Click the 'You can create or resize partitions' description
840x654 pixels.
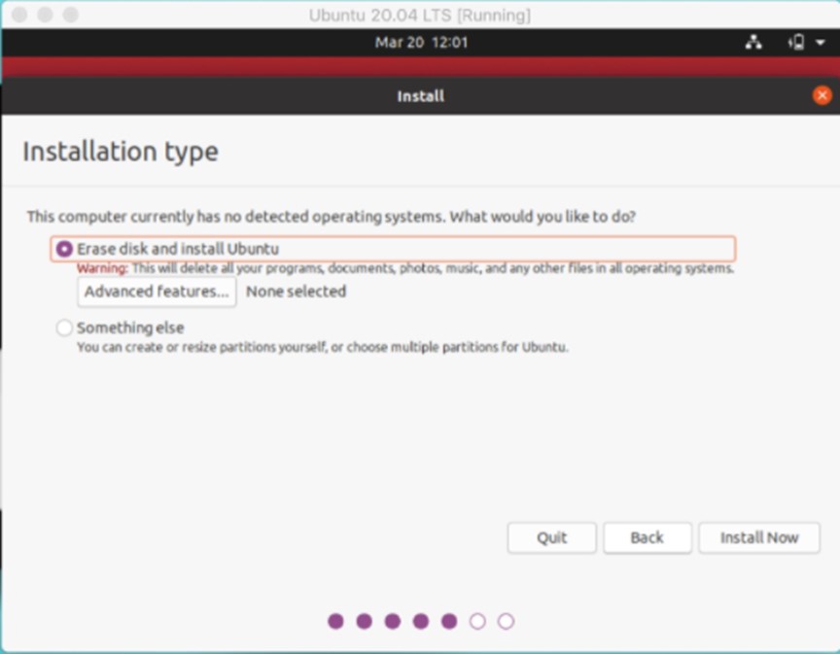(x=323, y=347)
